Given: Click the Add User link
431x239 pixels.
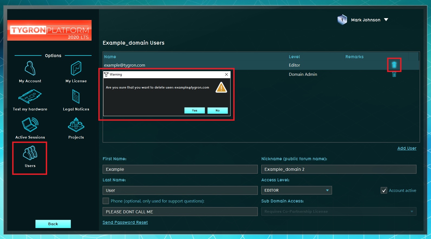Looking at the screenshot, I should click(407, 148).
